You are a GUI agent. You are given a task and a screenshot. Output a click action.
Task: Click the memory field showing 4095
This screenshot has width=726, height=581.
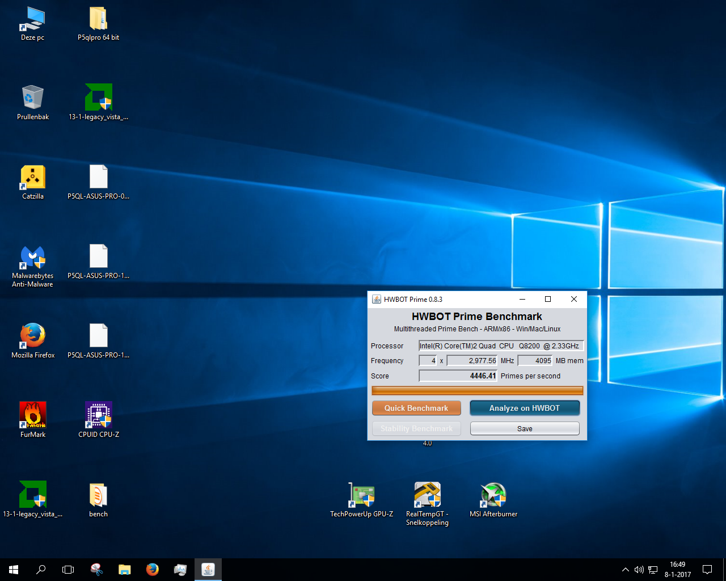(535, 360)
